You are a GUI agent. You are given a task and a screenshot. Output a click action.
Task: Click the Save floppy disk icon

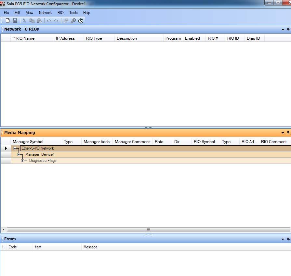coord(15,20)
